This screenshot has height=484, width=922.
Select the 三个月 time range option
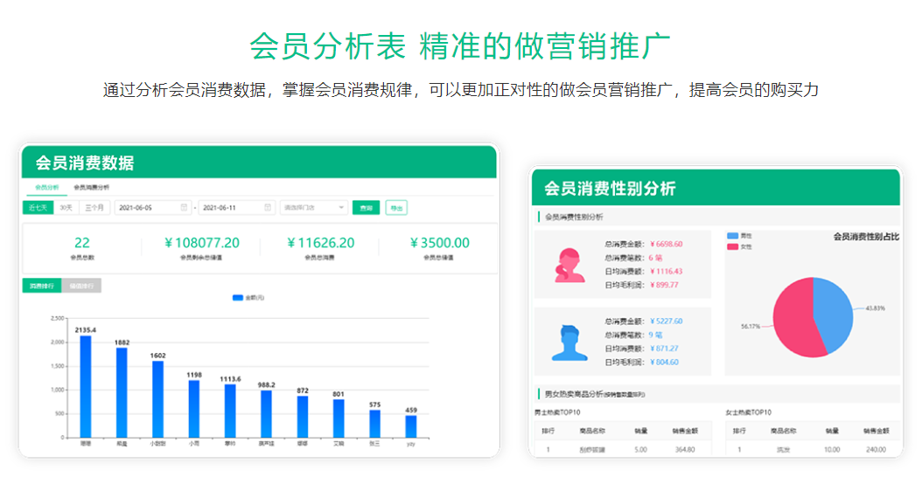point(94,208)
